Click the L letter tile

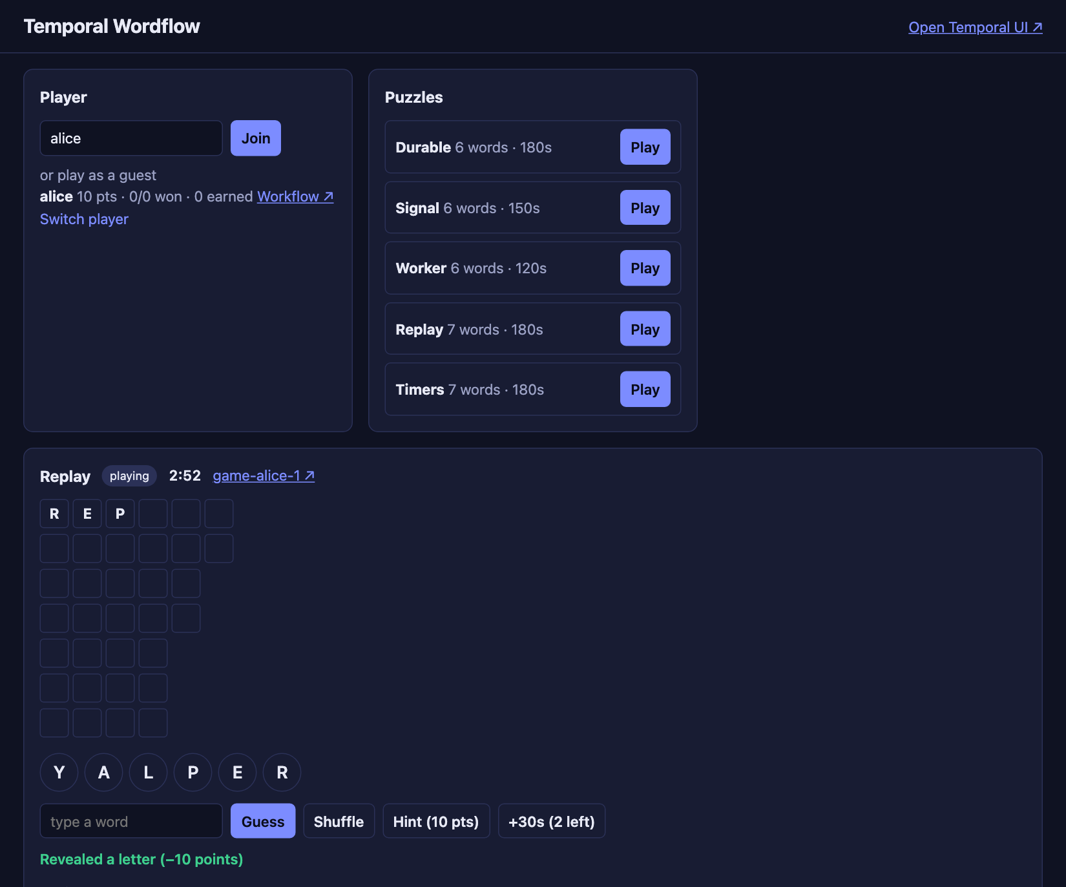pyautogui.click(x=149, y=772)
